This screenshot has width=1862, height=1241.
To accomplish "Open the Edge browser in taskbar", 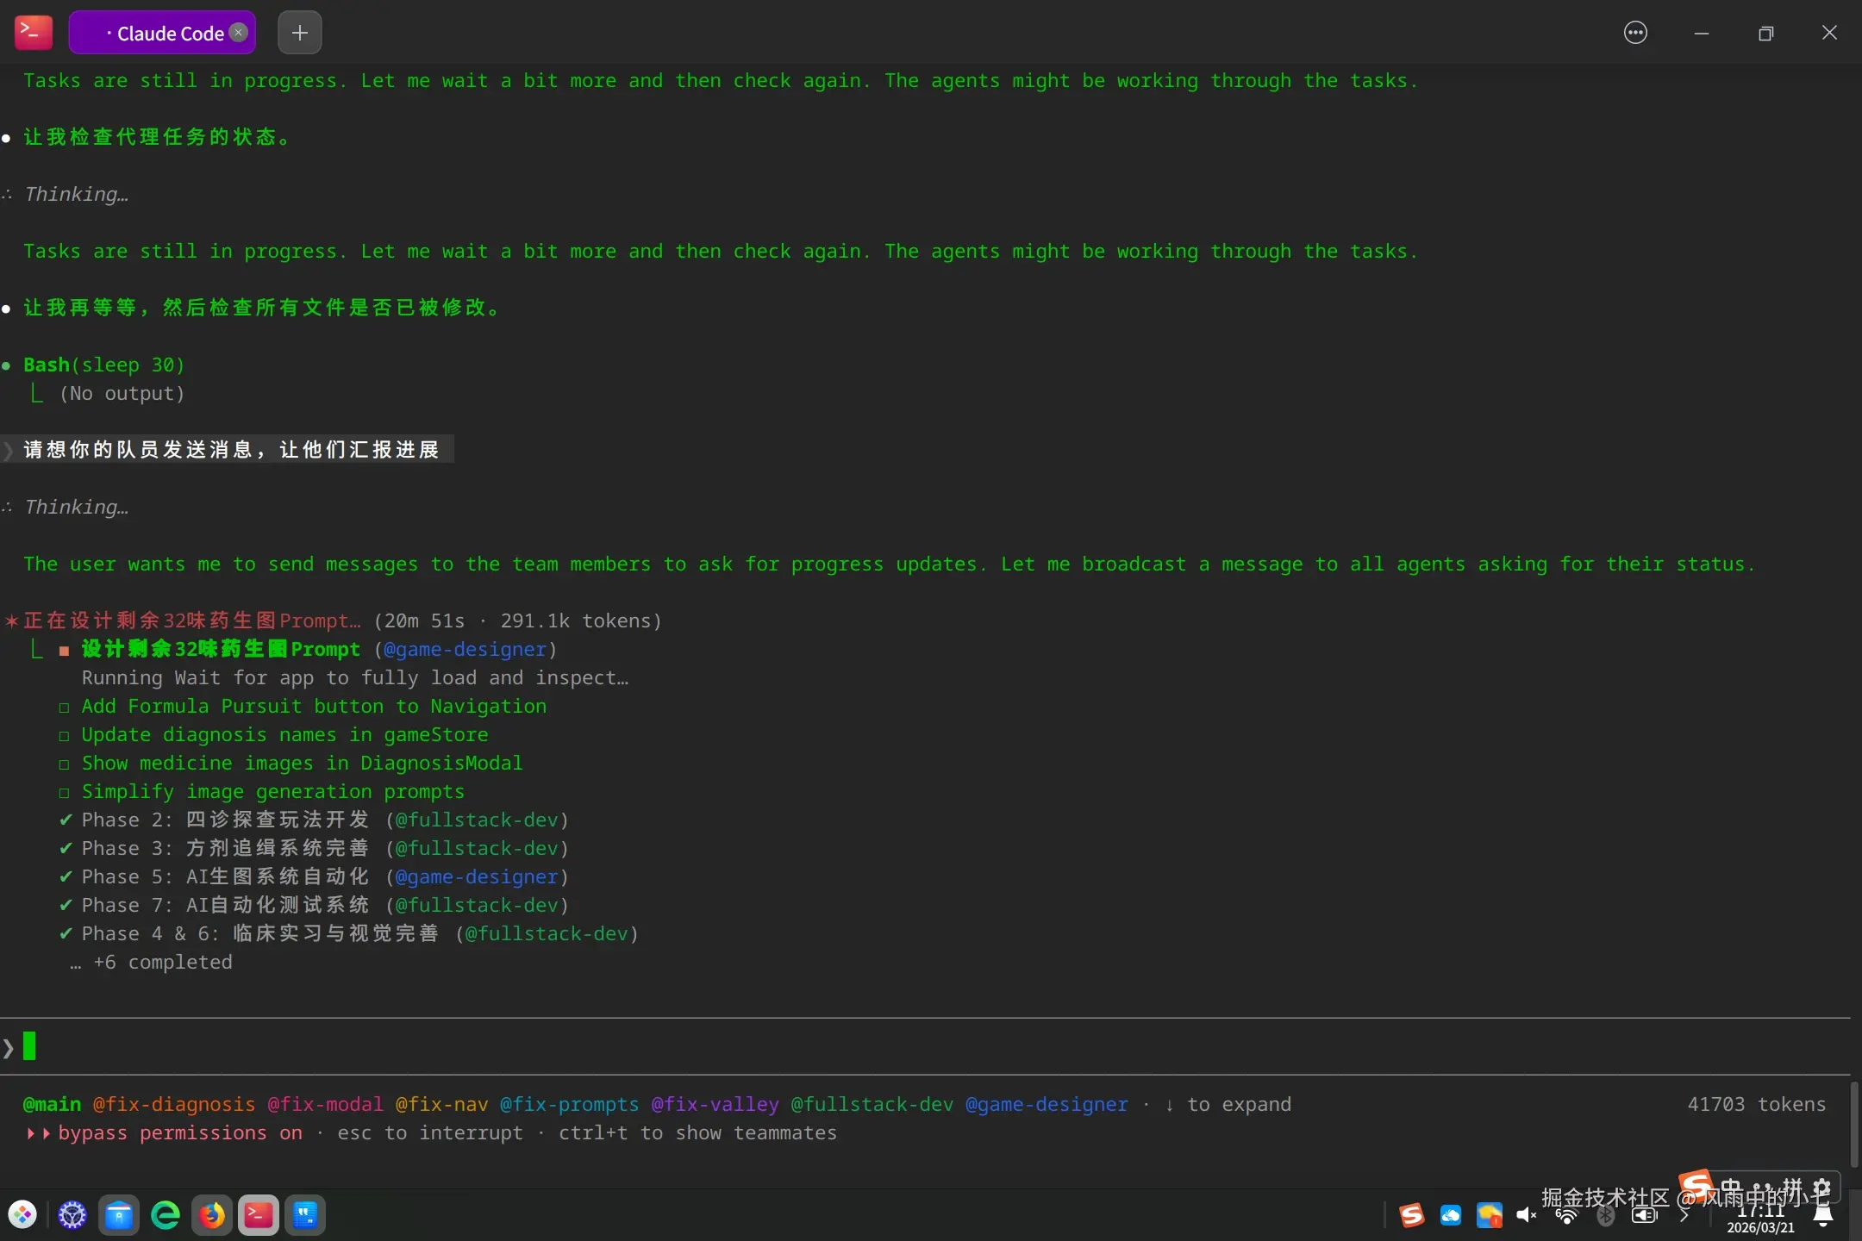I will (x=165, y=1215).
